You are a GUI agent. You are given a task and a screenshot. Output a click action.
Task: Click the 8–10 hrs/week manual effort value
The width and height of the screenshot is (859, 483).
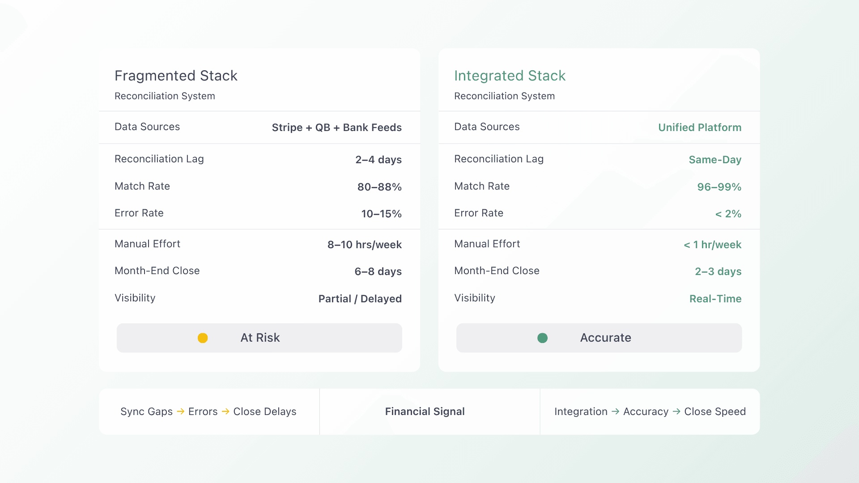(x=364, y=245)
